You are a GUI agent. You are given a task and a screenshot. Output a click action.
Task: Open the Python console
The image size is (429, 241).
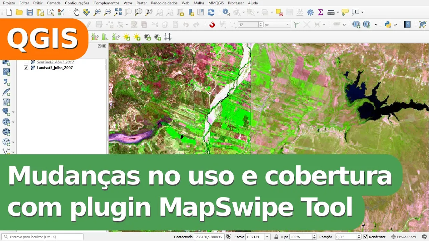click(x=388, y=24)
